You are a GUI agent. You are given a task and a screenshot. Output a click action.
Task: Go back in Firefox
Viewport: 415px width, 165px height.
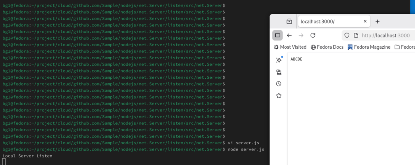click(x=289, y=35)
